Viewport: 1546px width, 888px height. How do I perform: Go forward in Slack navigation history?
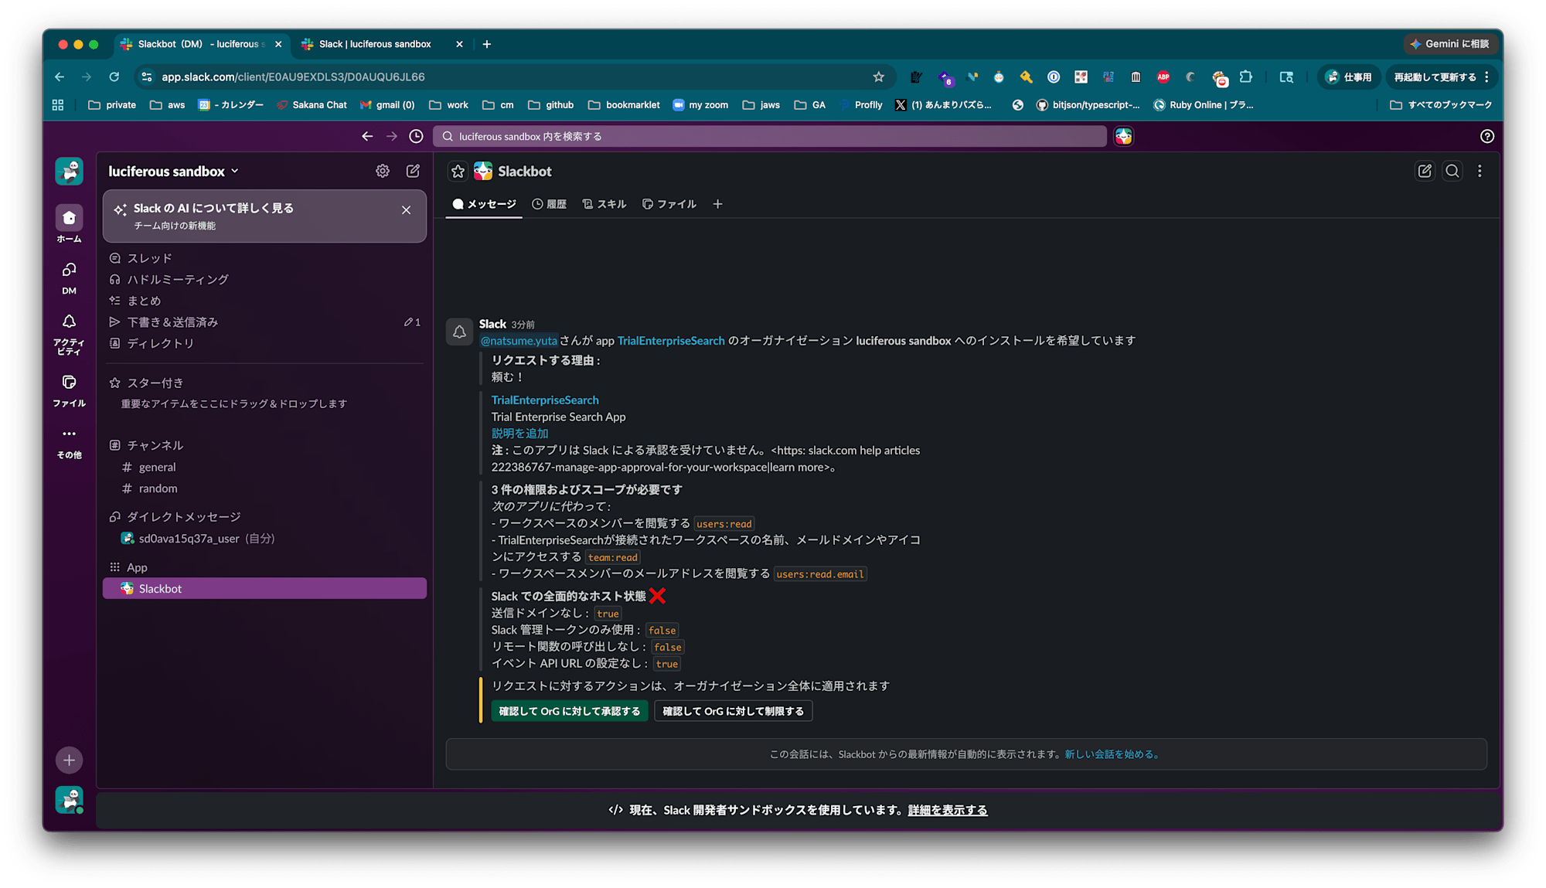point(392,136)
